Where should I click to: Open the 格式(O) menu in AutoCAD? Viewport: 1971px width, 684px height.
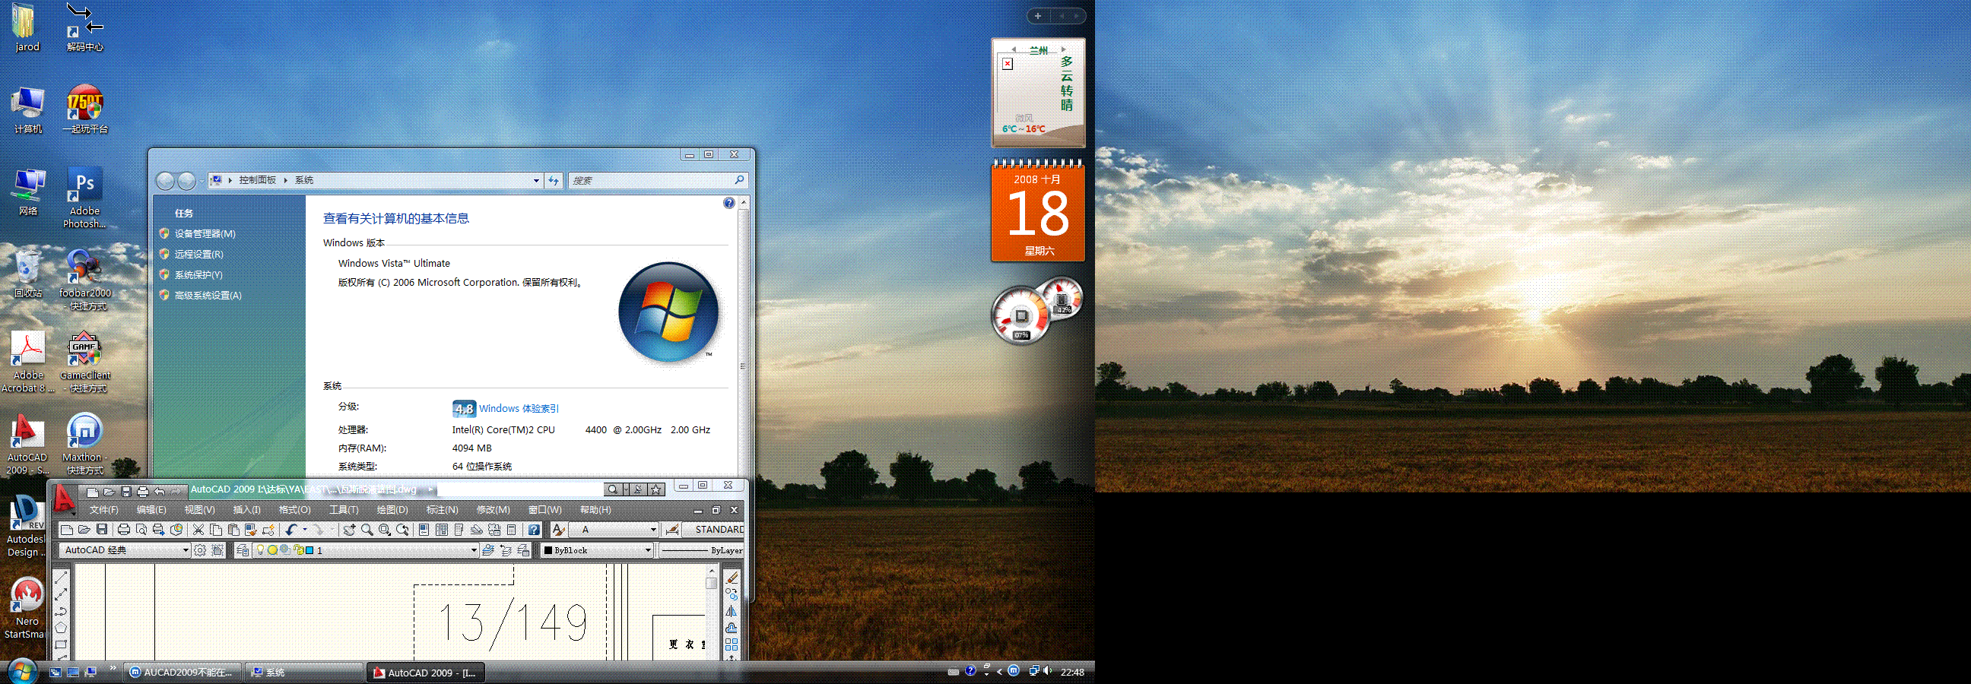pyautogui.click(x=294, y=509)
